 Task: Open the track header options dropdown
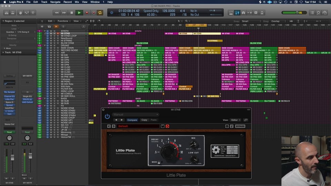83,27
